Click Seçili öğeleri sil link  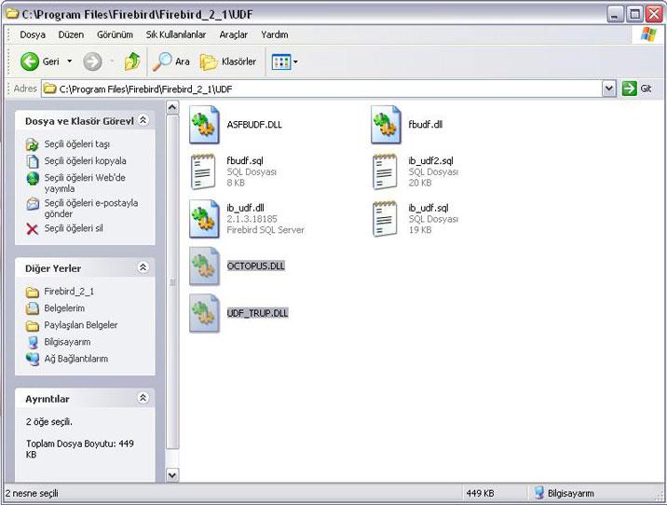point(74,228)
